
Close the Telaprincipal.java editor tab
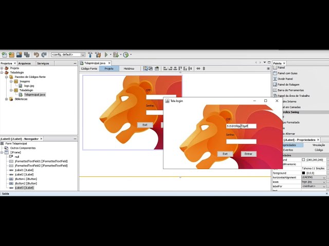109,63
